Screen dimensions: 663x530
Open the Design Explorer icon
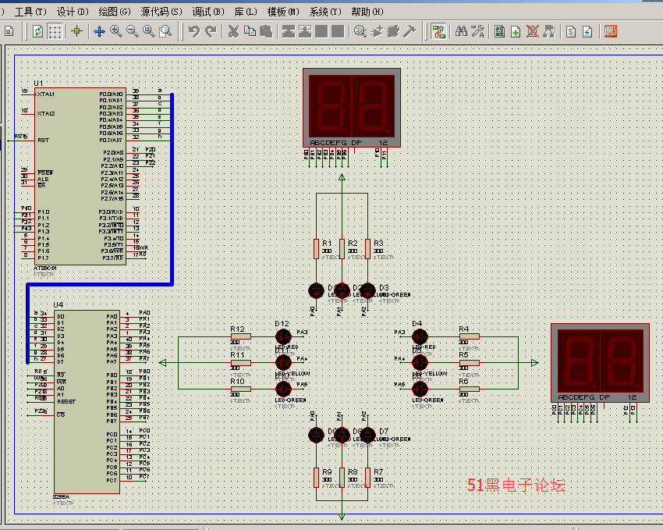(x=499, y=31)
